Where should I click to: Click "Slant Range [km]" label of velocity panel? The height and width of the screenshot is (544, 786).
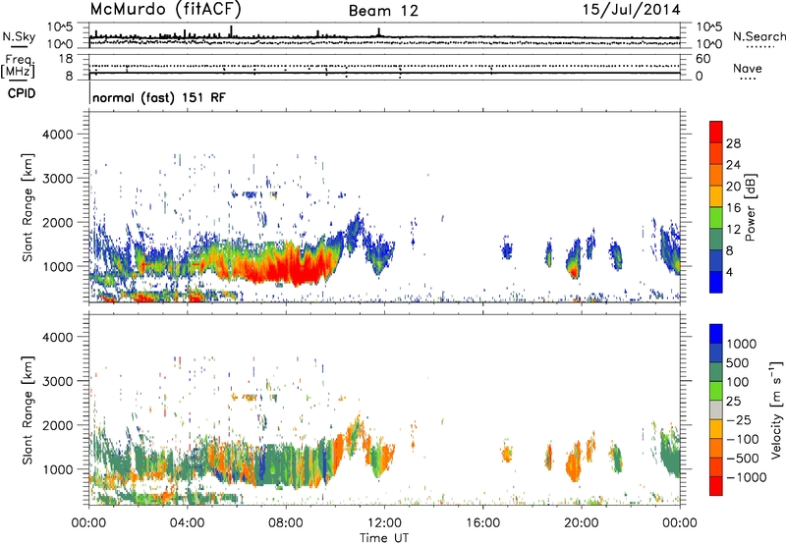(x=28, y=410)
